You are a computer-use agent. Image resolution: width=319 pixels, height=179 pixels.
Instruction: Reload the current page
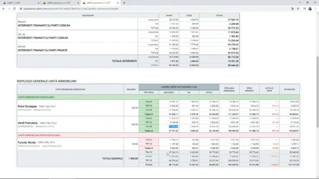click(14, 9)
